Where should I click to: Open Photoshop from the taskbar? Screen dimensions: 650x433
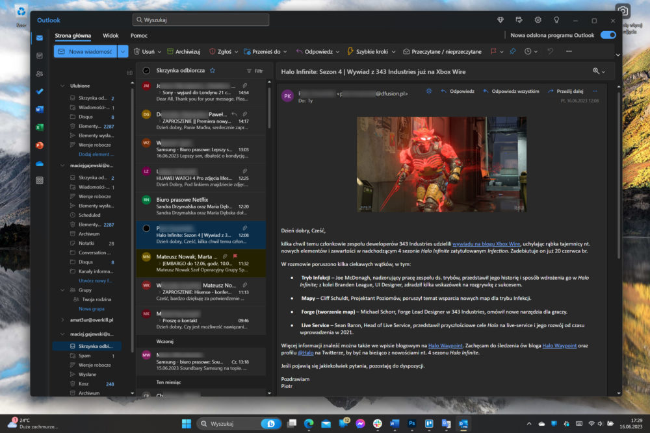click(x=411, y=423)
